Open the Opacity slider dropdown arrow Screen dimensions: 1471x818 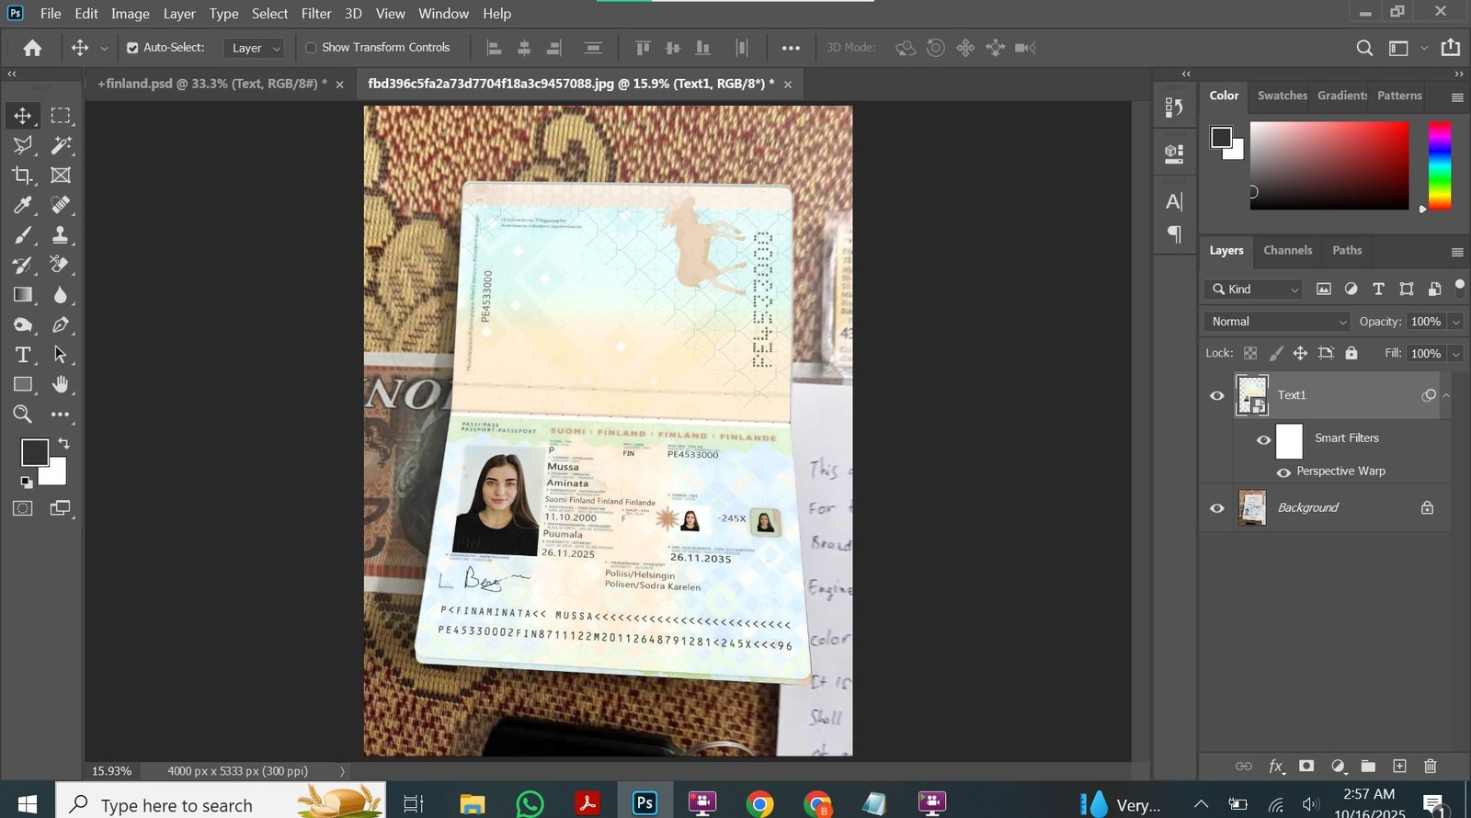click(1455, 322)
